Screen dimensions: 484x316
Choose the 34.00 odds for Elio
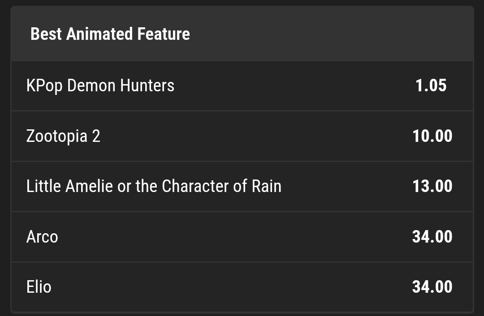click(432, 287)
